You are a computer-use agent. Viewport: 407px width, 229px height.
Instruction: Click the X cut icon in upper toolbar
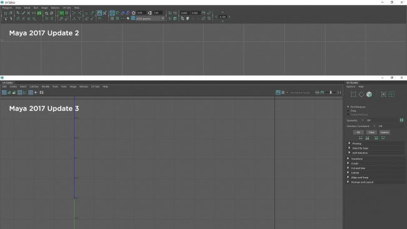click(29, 13)
